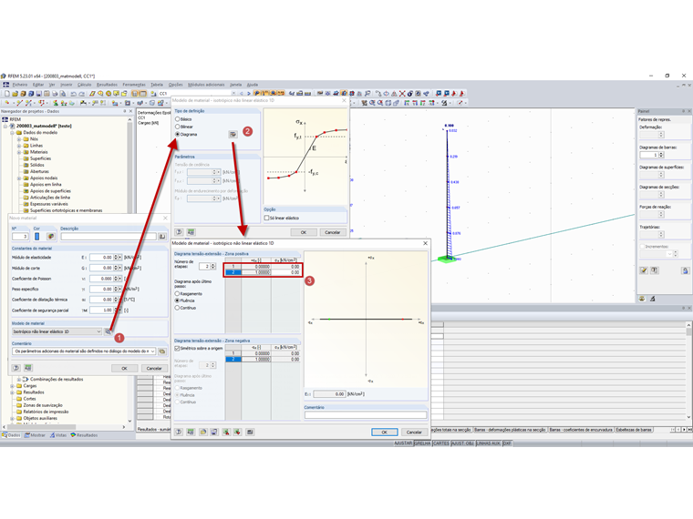Click Excel import icon in diagram dialog bottom bar
The height and width of the screenshot is (519, 693).
(226, 432)
